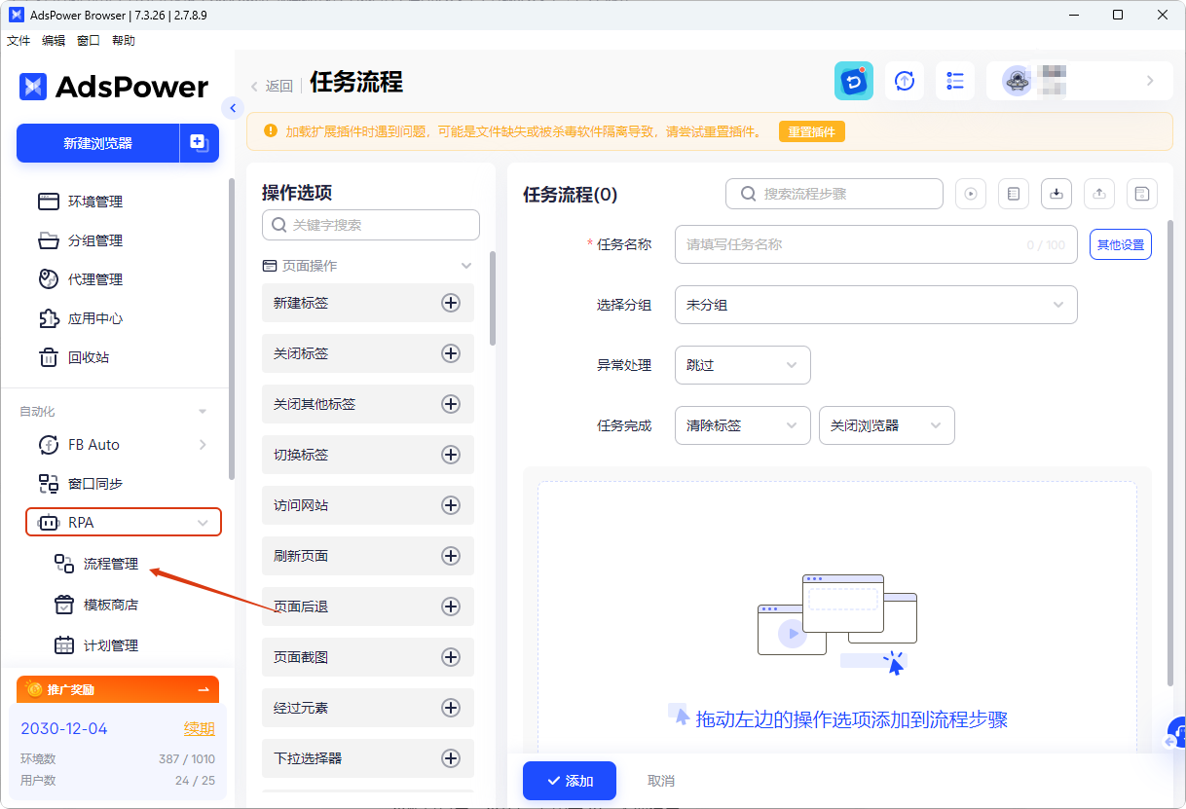The width and height of the screenshot is (1186, 809).
Task: Click the 取消 button
Action: click(x=661, y=781)
